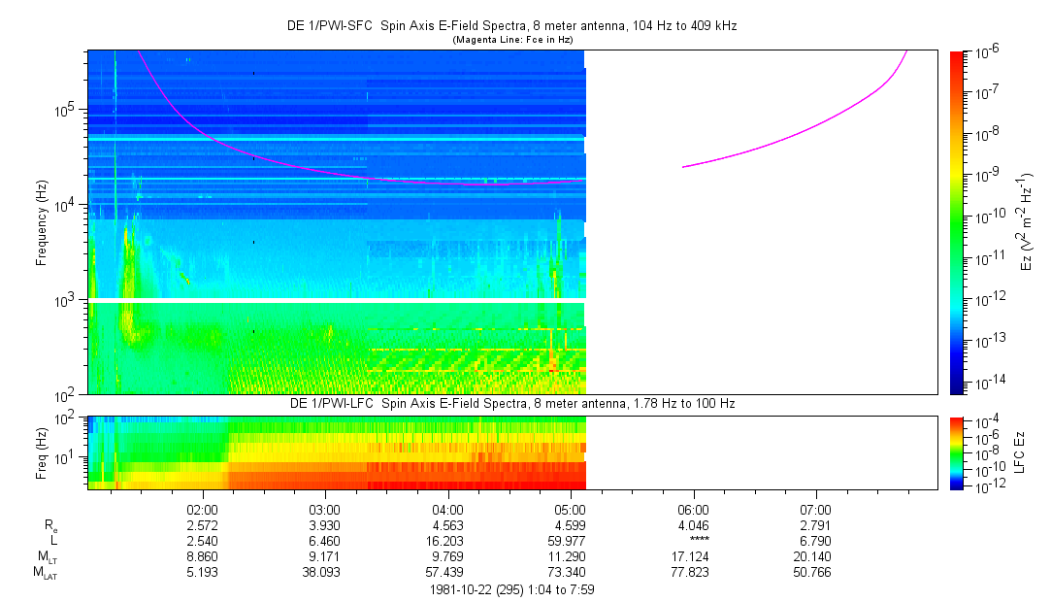Click the MLAT row label
This screenshot has height=602, width=1051.
pos(48,572)
